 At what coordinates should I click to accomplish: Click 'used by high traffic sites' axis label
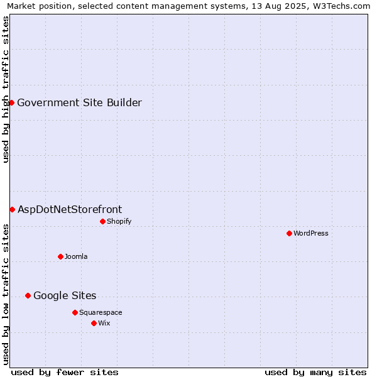click(x=5, y=89)
